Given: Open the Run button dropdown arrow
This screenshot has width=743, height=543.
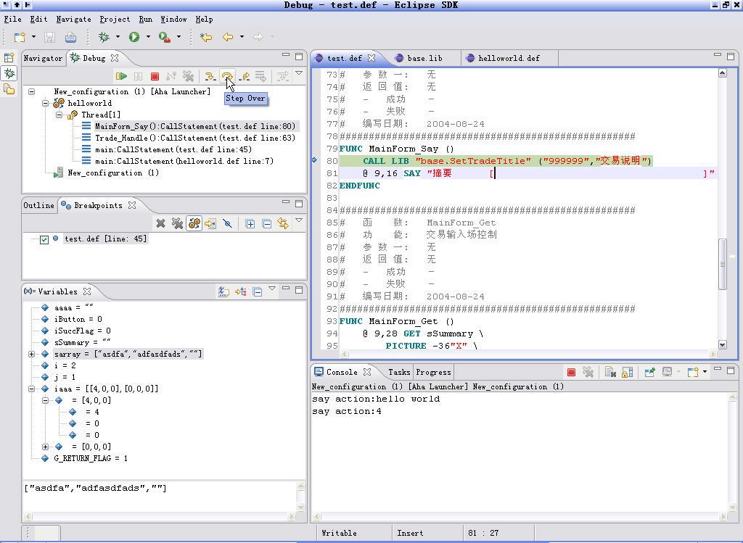Looking at the screenshot, I should click(148, 37).
